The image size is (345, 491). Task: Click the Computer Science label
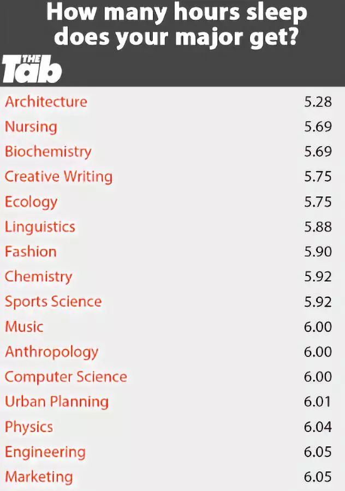click(x=66, y=376)
